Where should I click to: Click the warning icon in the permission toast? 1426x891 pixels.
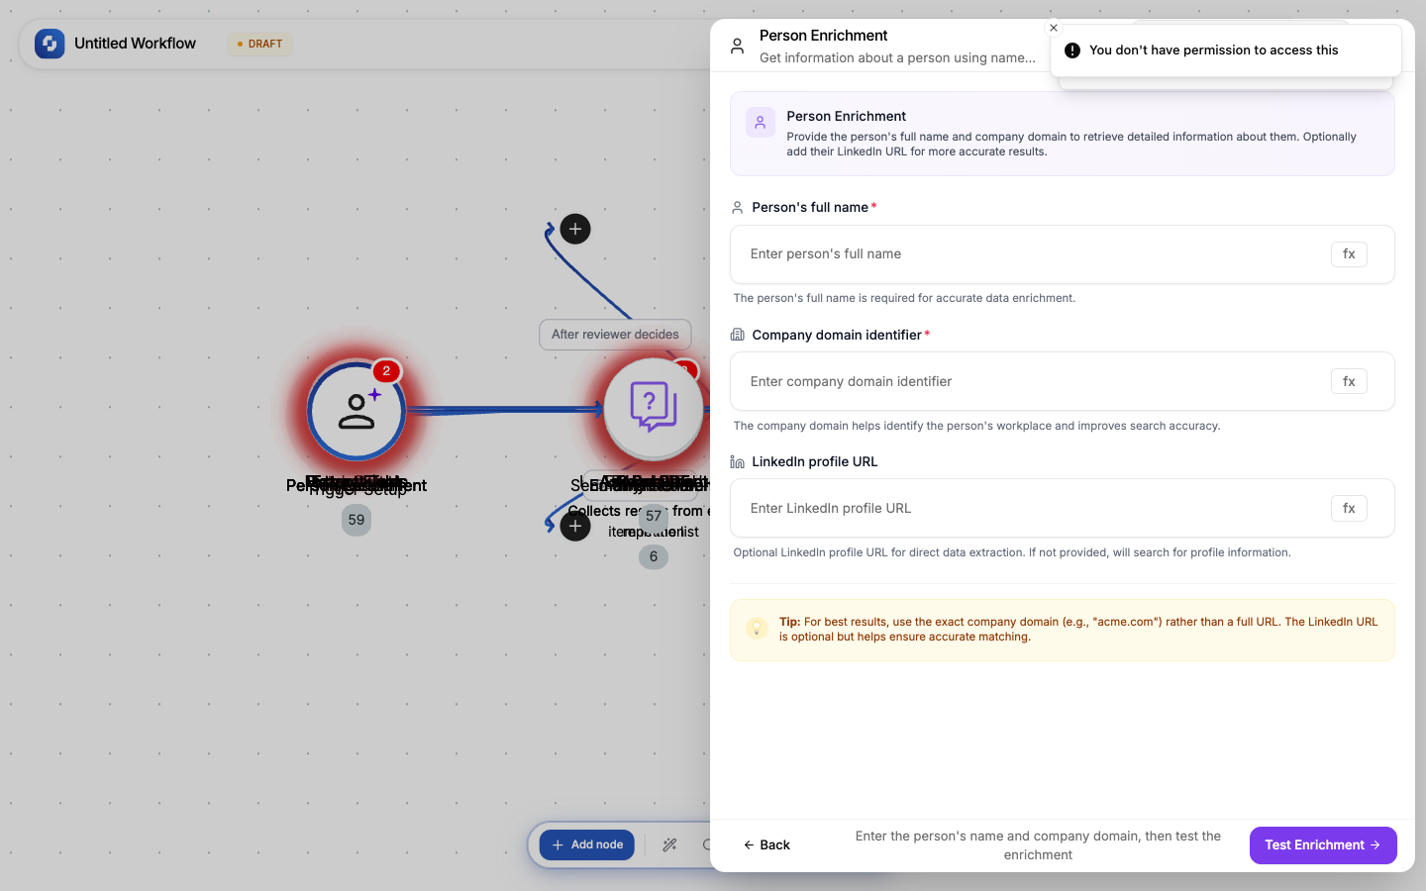click(1072, 50)
